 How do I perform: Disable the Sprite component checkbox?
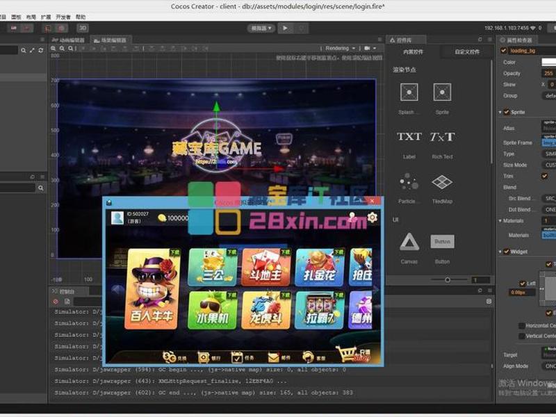coord(507,112)
